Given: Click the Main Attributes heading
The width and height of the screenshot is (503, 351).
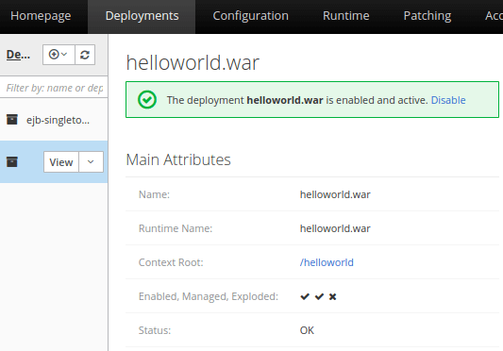Looking at the screenshot, I should [x=178, y=159].
